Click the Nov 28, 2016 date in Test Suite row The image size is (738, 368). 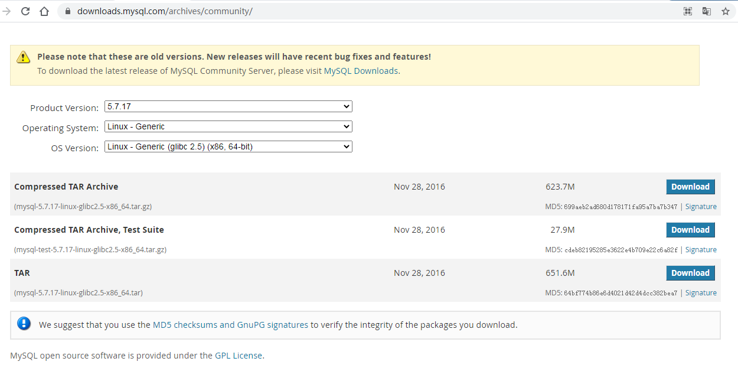pyautogui.click(x=419, y=230)
